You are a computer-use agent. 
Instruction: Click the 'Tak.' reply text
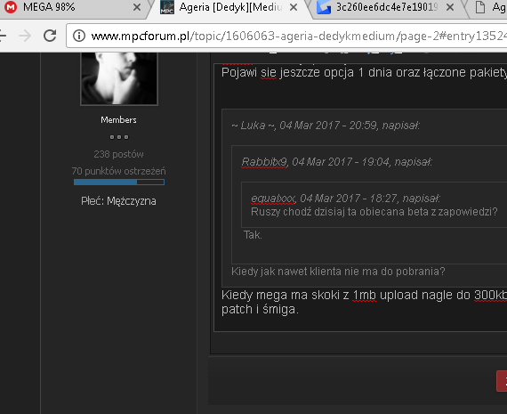(x=253, y=235)
